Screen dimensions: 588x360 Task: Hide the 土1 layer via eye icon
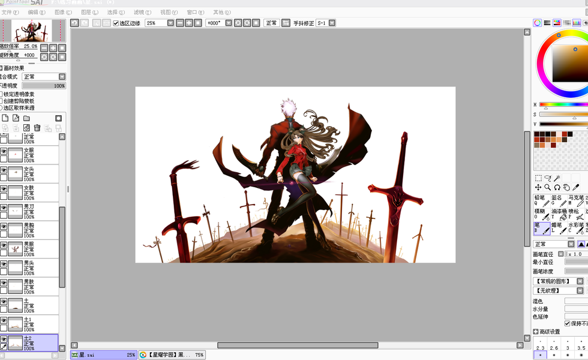(4, 320)
